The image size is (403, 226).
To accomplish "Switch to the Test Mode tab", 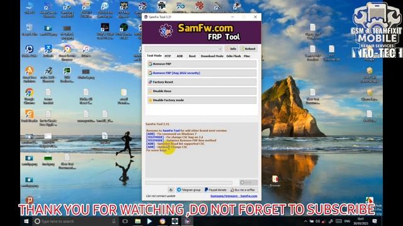I will [x=154, y=56].
